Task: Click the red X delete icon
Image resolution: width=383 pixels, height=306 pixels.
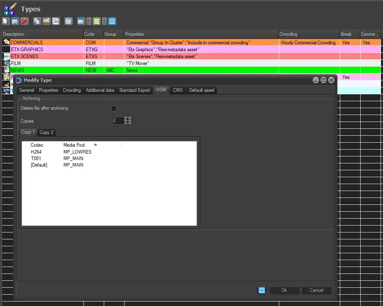Action: pos(24,21)
